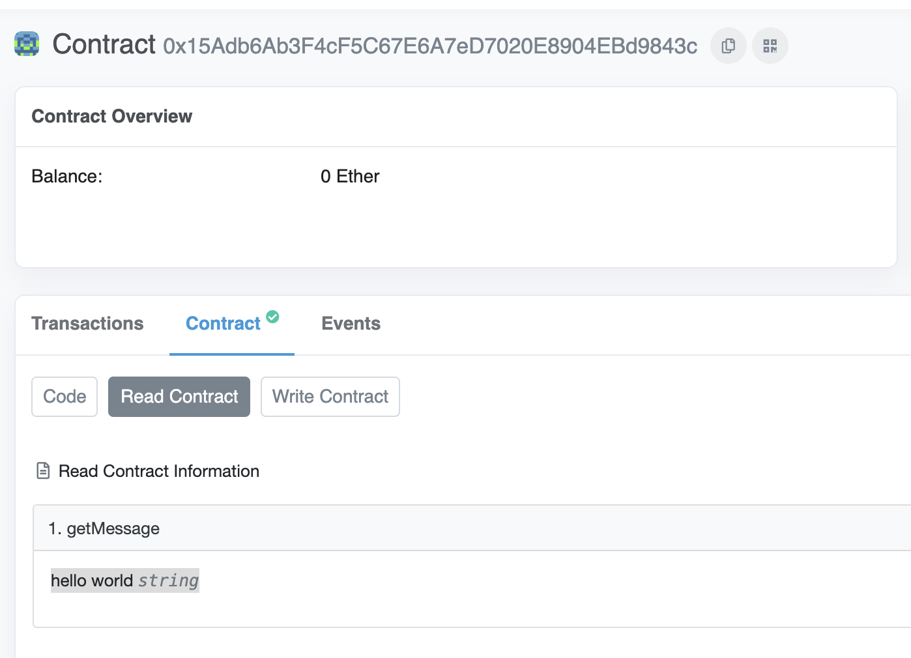Click the large Contract page title
Screen dimensions: 911x658
tap(104, 44)
